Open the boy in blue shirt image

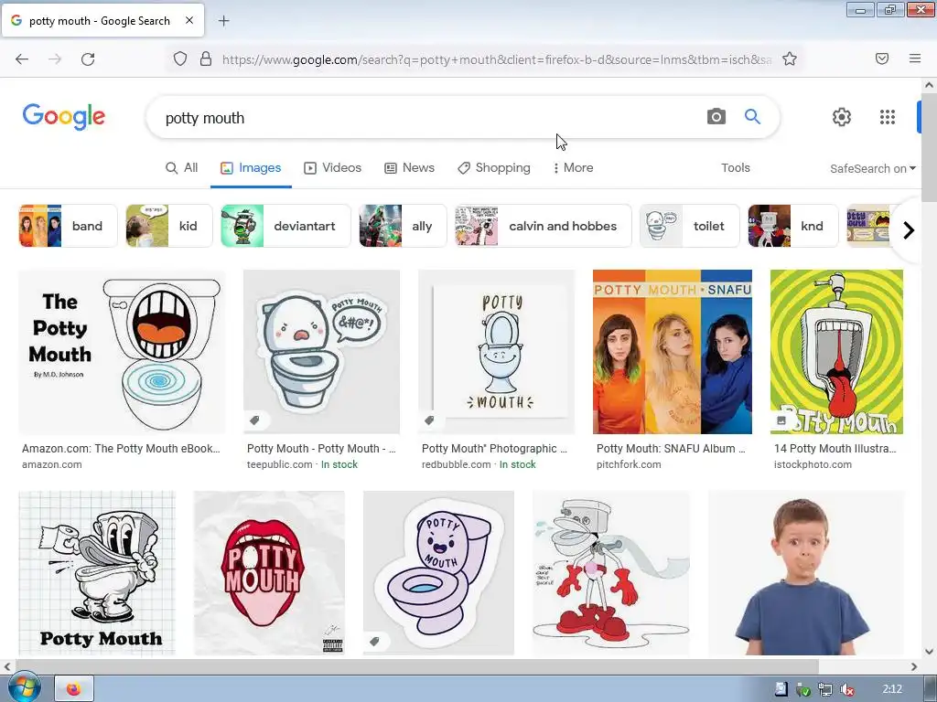point(806,573)
